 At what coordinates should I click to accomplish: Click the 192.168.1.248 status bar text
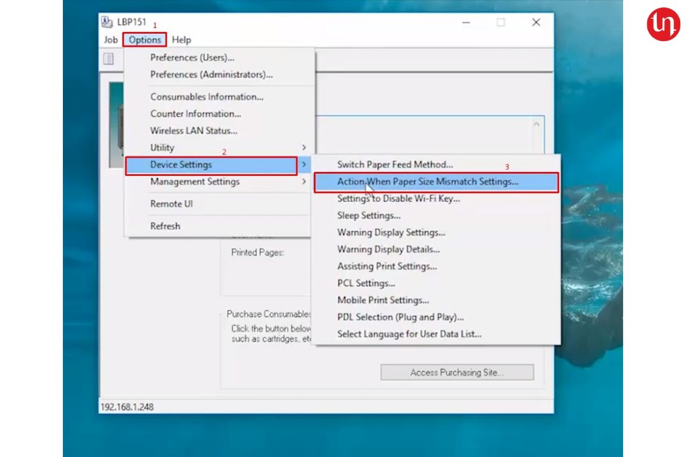click(x=127, y=407)
